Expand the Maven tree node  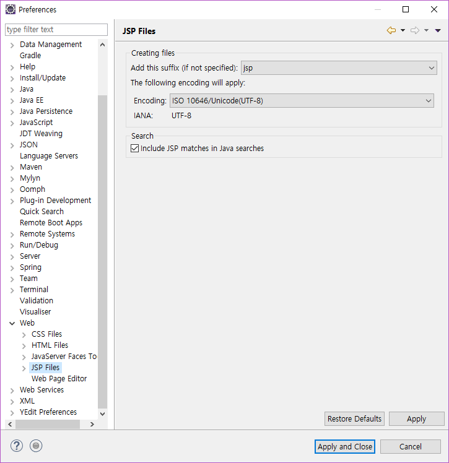click(12, 167)
